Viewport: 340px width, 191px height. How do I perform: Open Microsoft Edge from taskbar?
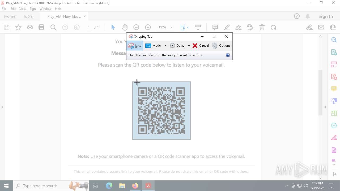click(x=109, y=186)
